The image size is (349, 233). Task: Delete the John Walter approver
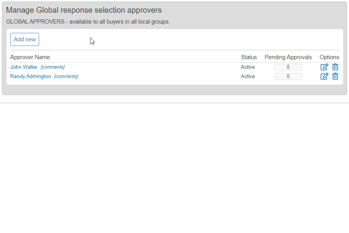pos(335,67)
